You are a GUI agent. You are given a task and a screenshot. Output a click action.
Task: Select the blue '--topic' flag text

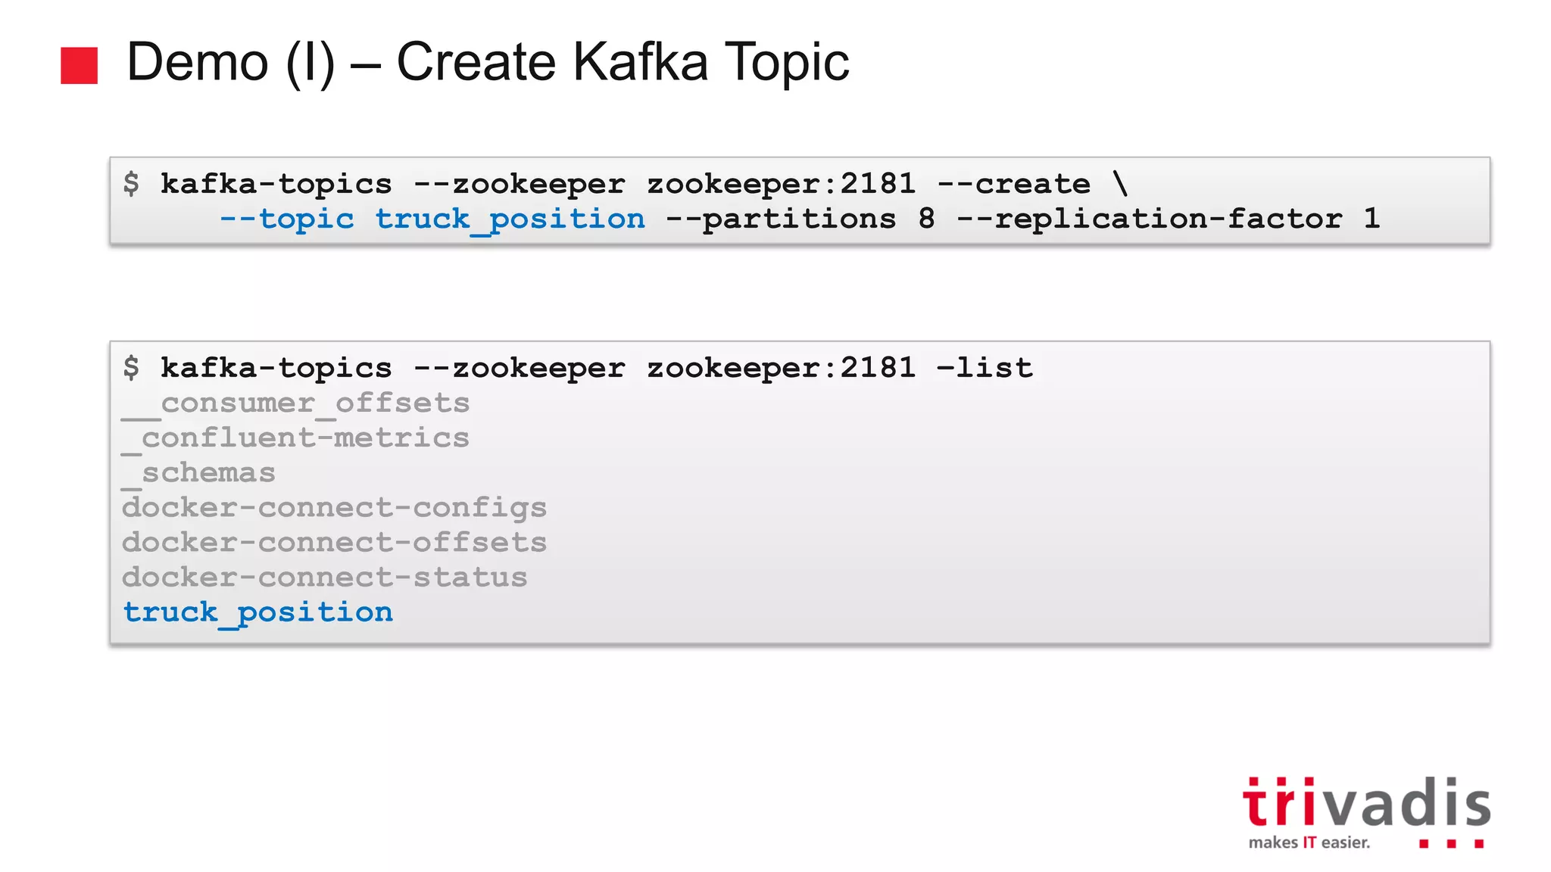pyautogui.click(x=287, y=220)
